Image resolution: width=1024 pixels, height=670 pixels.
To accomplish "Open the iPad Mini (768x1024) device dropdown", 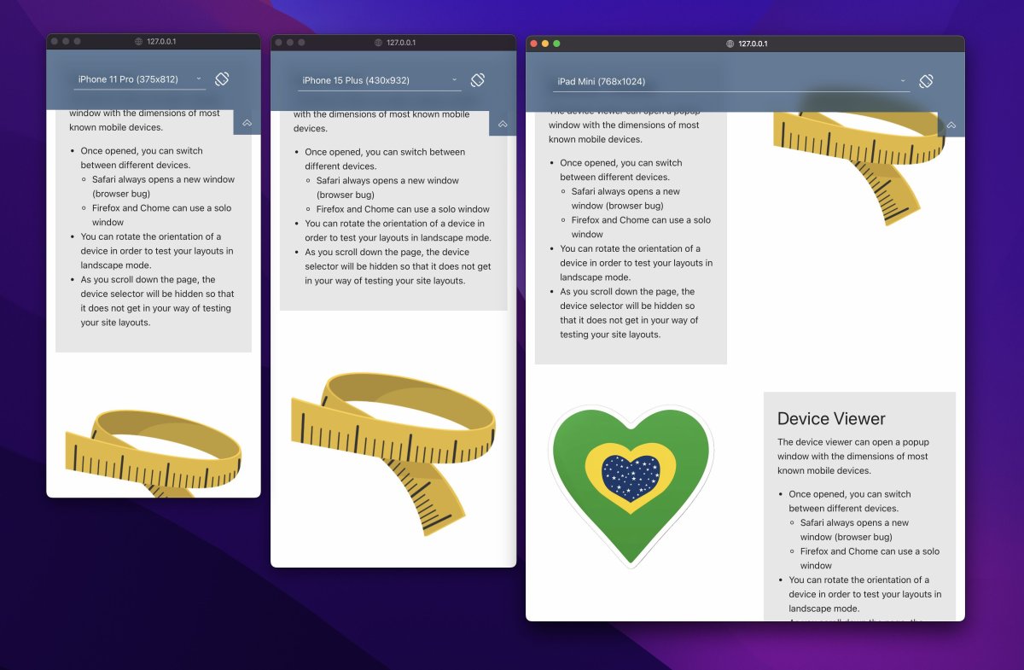I will (731, 82).
